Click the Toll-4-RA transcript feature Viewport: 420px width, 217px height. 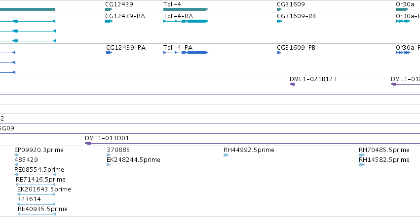[186, 21]
